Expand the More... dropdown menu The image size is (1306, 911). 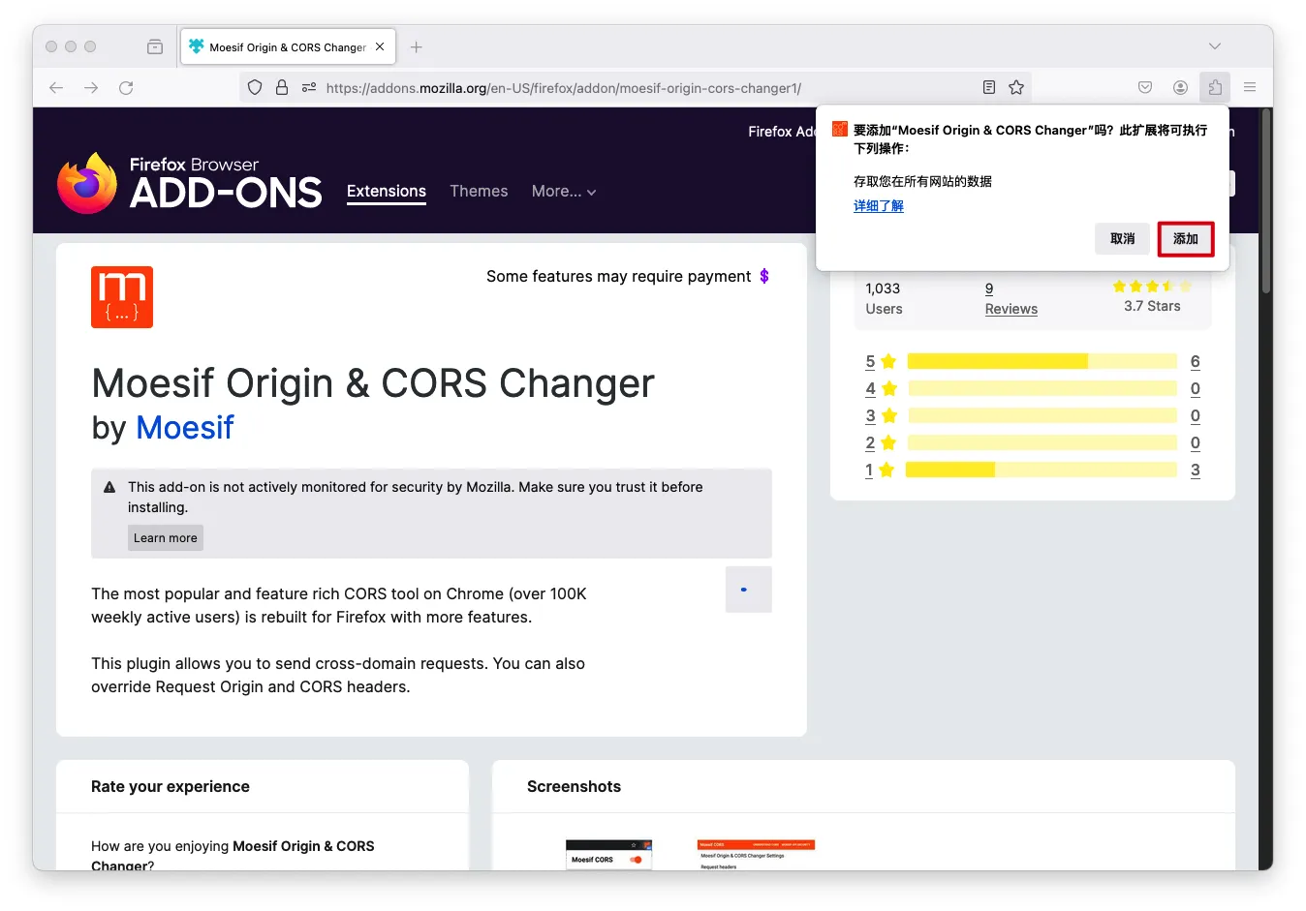(x=563, y=192)
